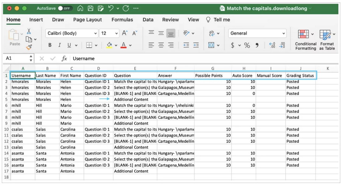Click the Increase Font Size icon

tap(125, 33)
